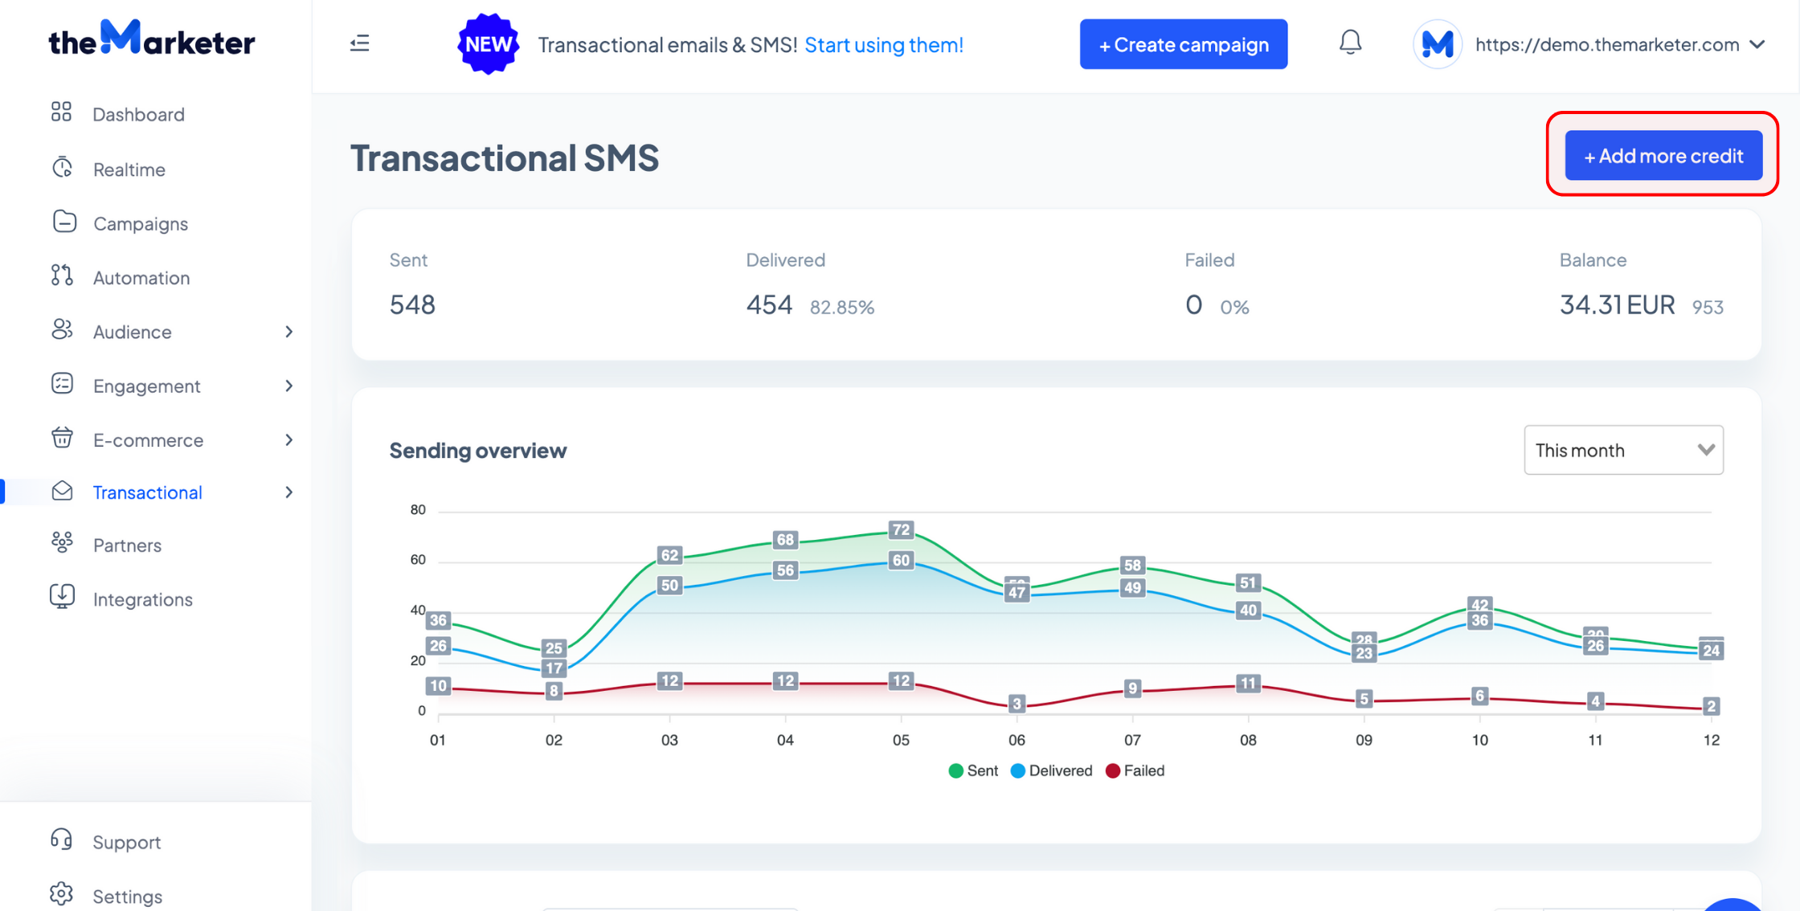Click the Integrations download icon
The height and width of the screenshot is (911, 1800).
point(62,597)
